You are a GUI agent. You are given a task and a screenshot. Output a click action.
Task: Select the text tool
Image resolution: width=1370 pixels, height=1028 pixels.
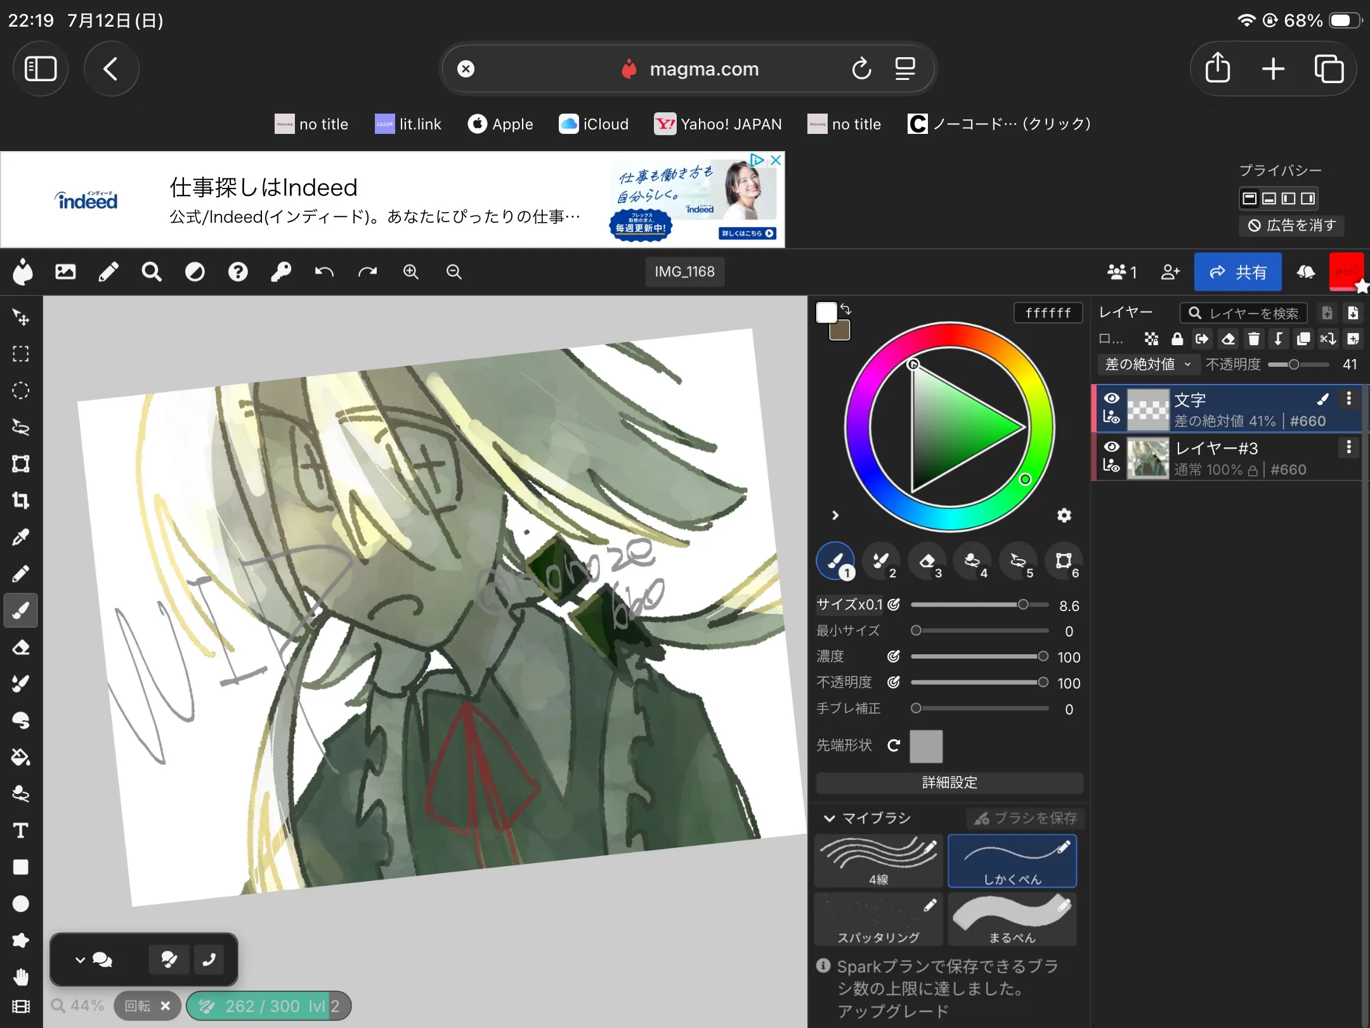pyautogui.click(x=21, y=831)
